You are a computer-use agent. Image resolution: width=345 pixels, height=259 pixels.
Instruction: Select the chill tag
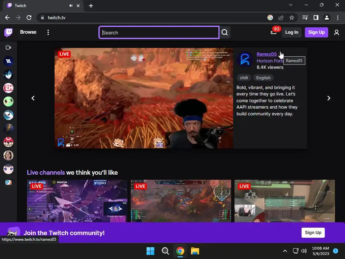[244, 78]
